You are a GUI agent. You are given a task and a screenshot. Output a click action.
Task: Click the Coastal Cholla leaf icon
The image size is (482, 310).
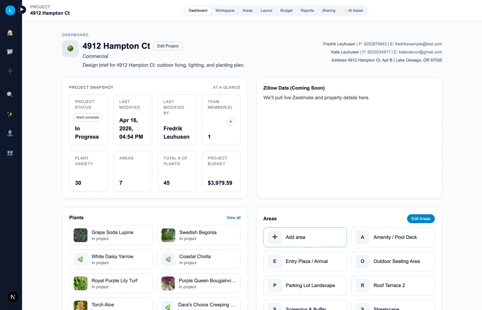point(168,259)
